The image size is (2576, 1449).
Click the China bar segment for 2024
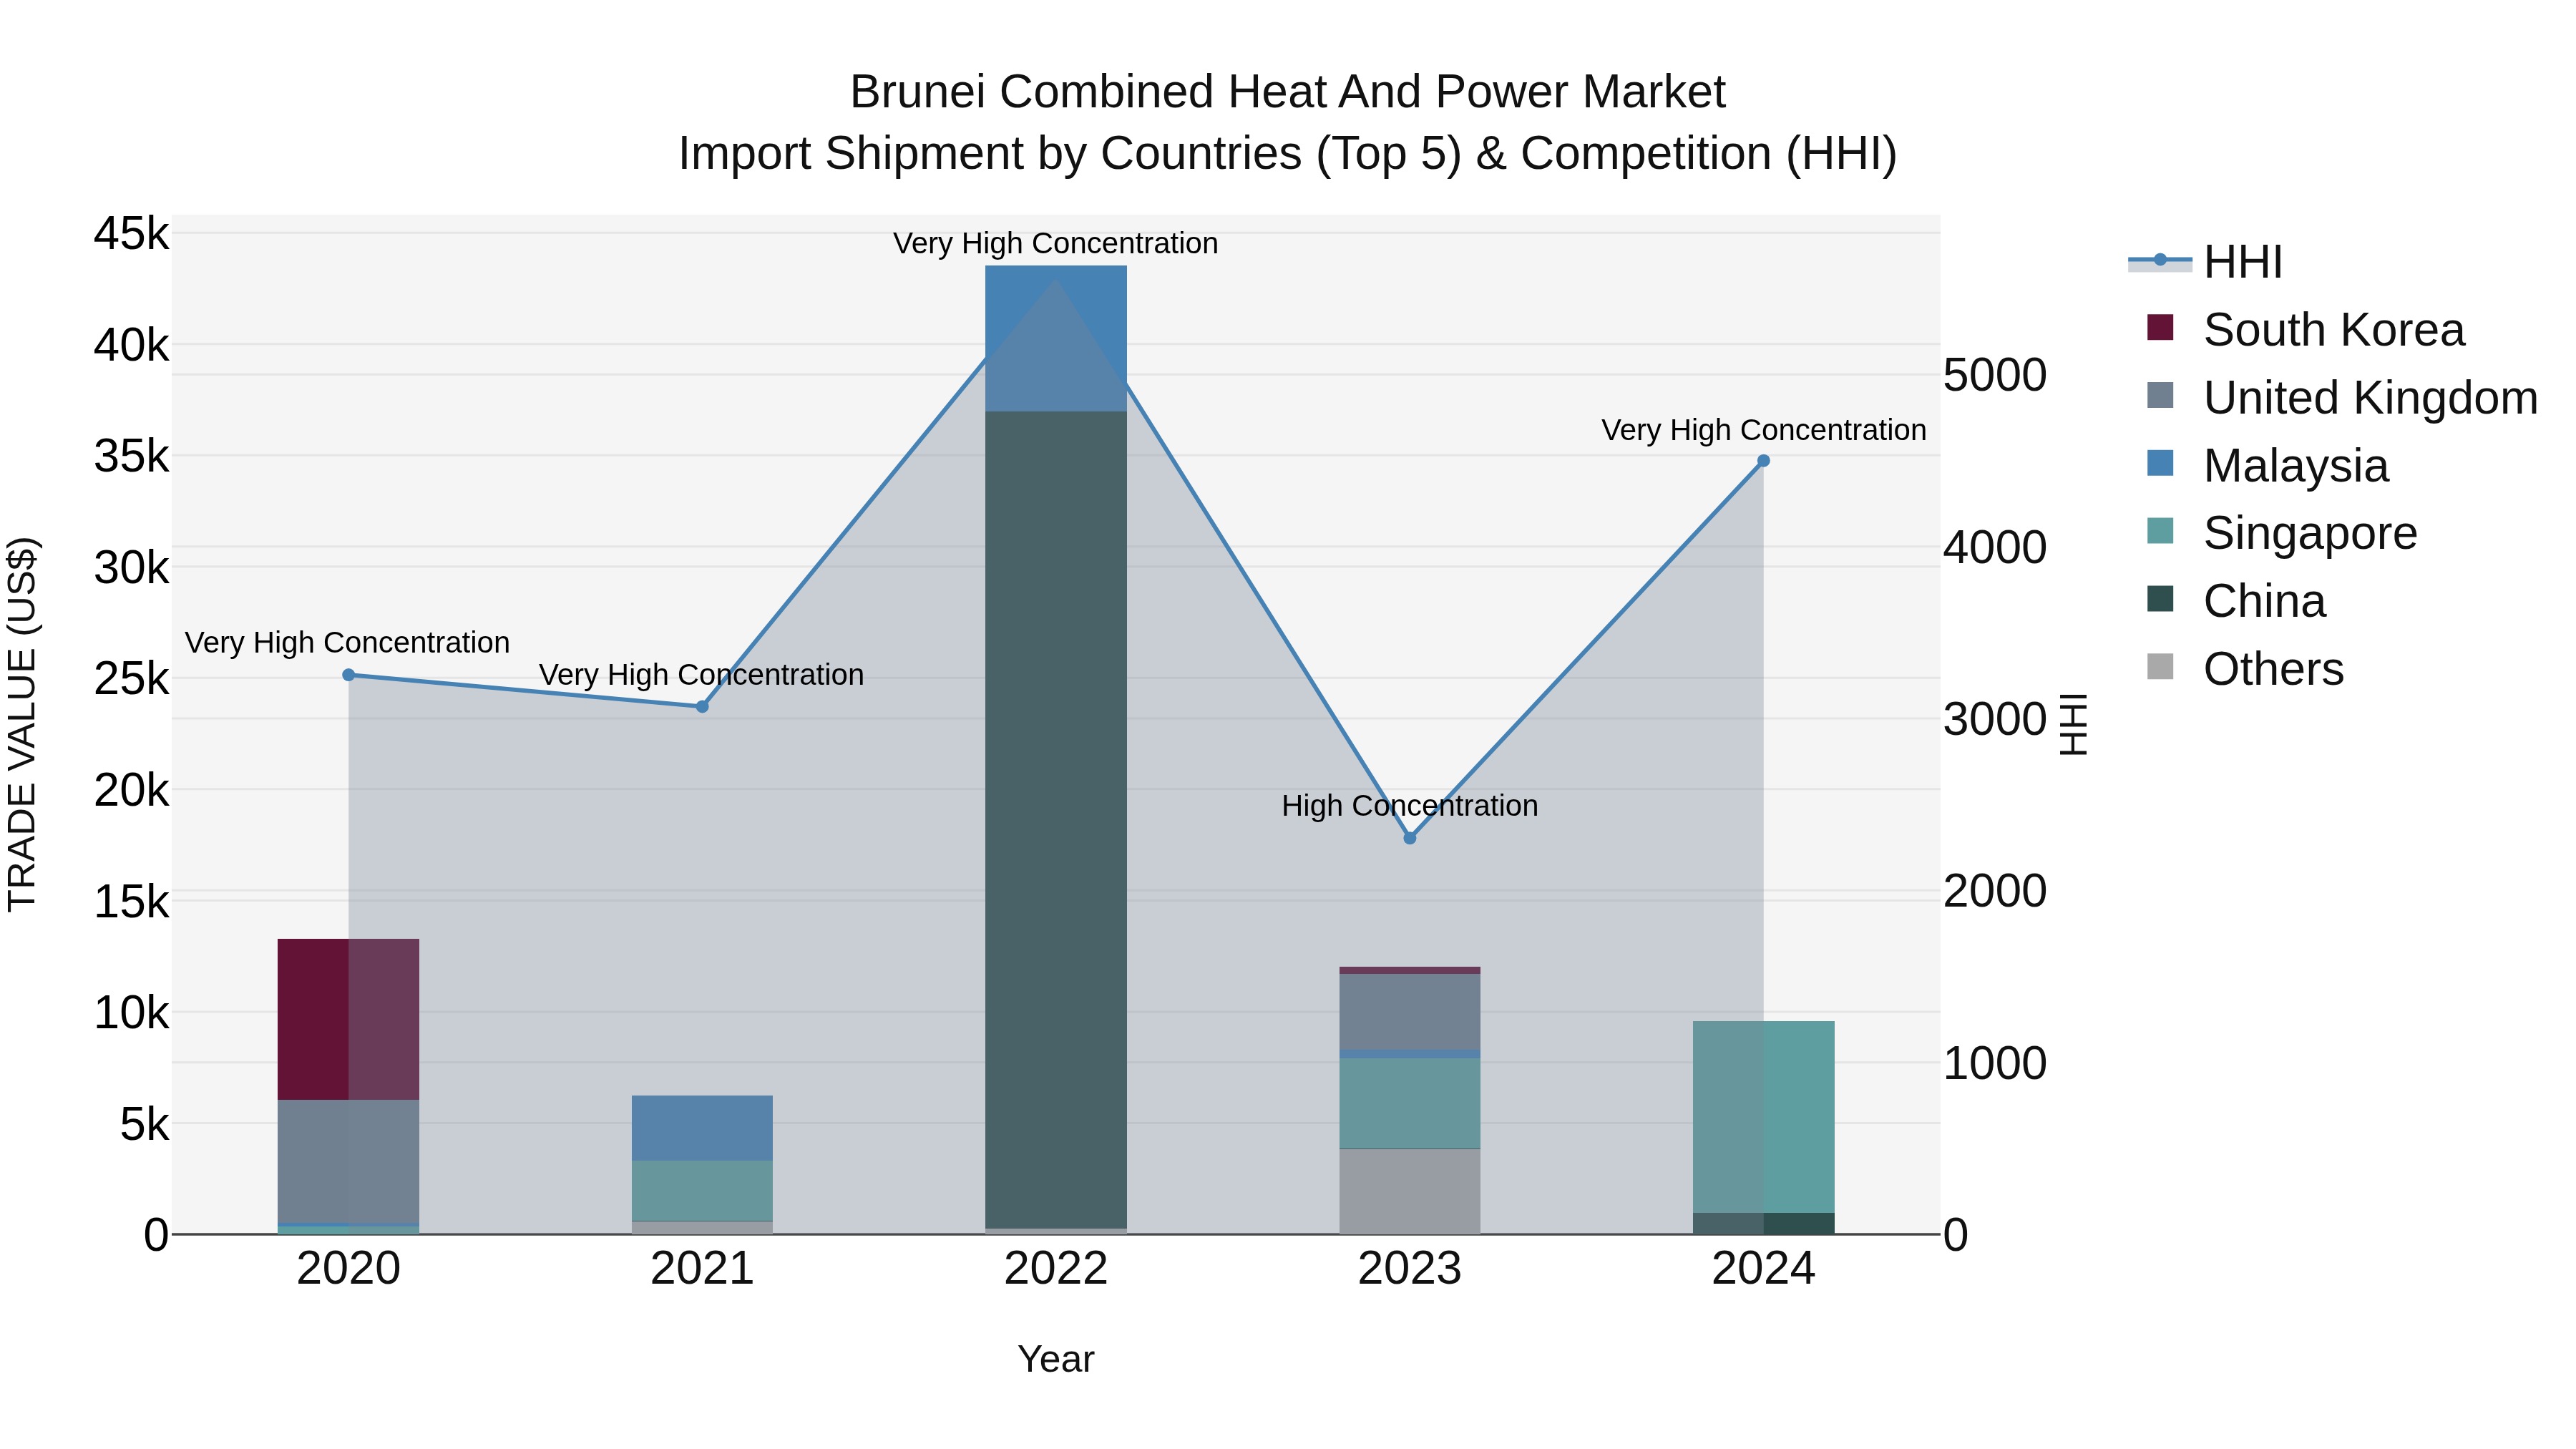(1764, 1224)
